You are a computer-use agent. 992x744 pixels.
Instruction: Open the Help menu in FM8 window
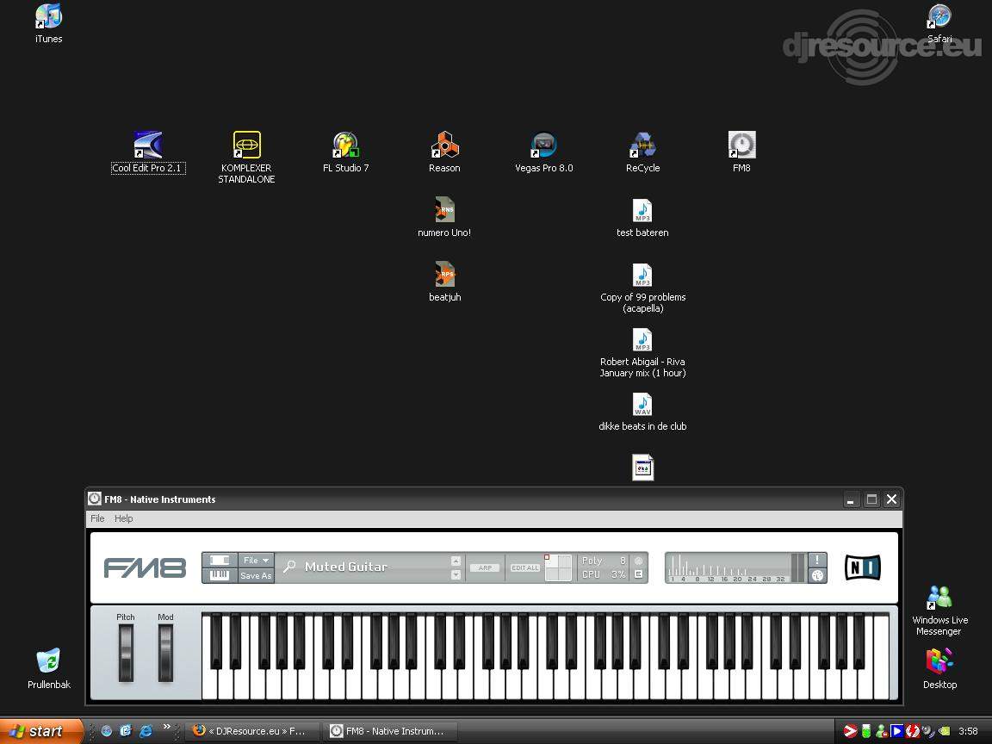[123, 518]
